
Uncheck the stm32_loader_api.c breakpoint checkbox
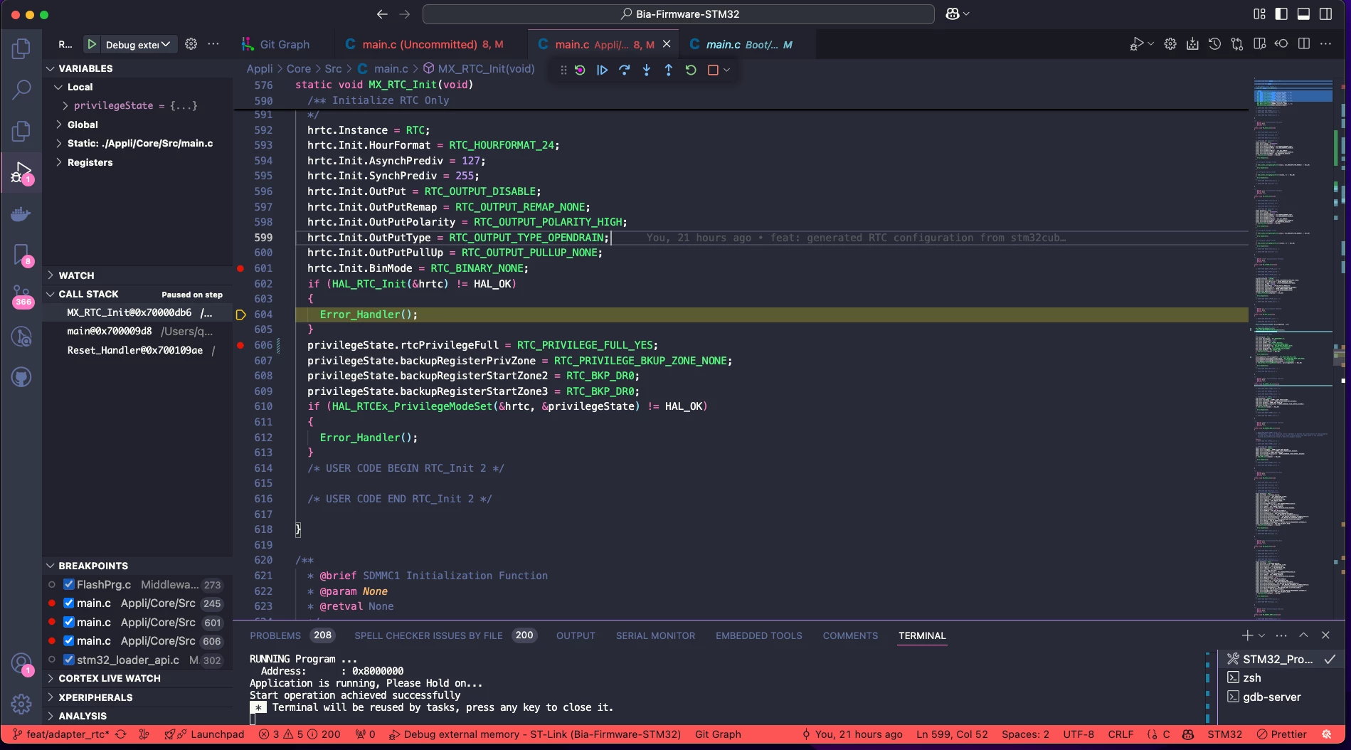pyautogui.click(x=69, y=660)
